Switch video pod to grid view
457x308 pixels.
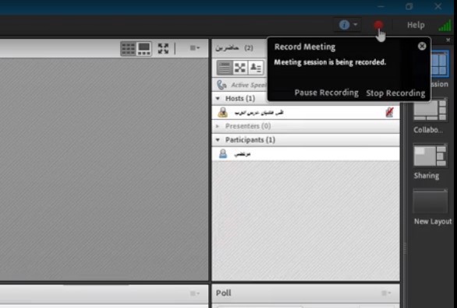(128, 48)
